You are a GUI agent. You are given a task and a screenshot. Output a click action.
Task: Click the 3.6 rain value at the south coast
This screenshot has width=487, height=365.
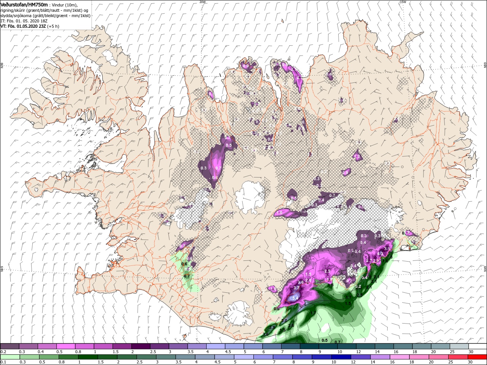[x=266, y=334]
